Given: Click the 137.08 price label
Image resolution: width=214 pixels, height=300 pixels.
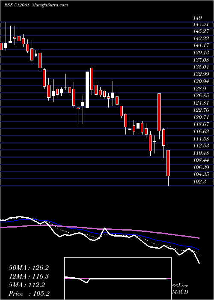Looking at the screenshot, I should click(201, 60).
